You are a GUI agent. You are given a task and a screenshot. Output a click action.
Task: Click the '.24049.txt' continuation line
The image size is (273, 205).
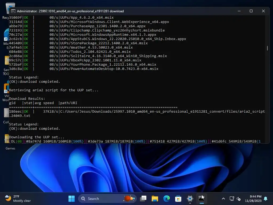pos(20,116)
